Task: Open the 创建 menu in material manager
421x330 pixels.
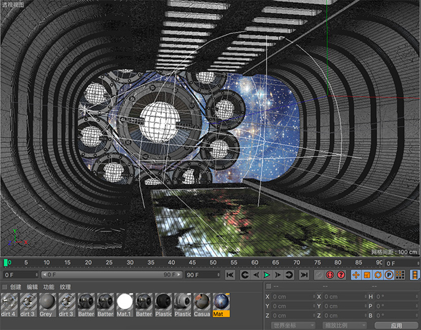Action: tap(16, 287)
